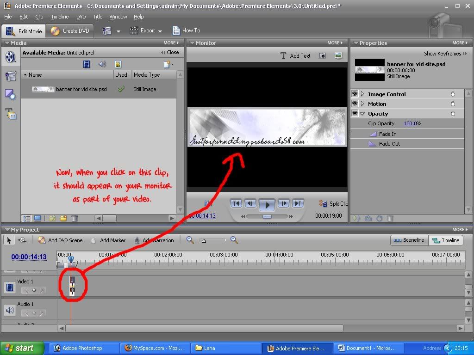This screenshot has width=474, height=355.
Task: Click the Windows start button
Action: coord(22,348)
